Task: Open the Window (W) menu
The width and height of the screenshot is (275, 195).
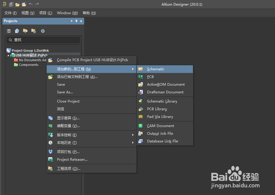Action: coord(67,13)
